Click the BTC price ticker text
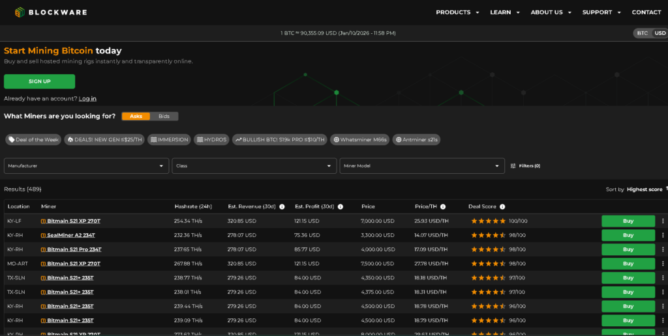 338,33
